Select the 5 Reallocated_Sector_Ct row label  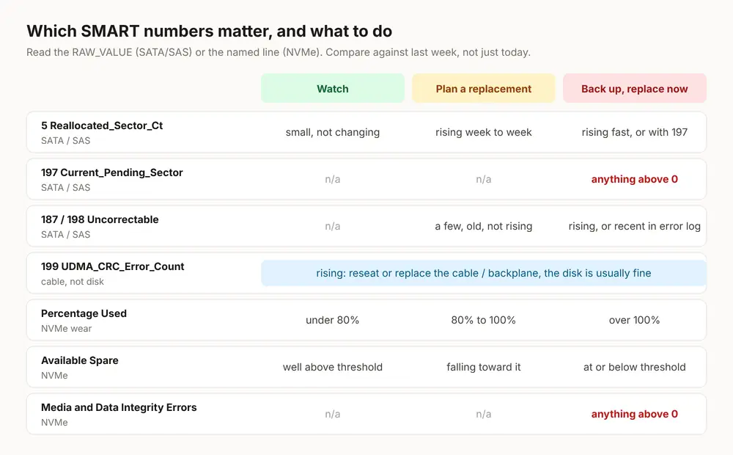pos(102,125)
